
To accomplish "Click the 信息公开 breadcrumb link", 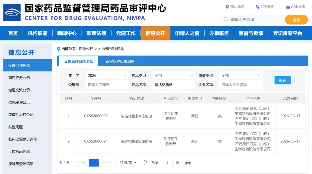I will pyautogui.click(x=86, y=49).
